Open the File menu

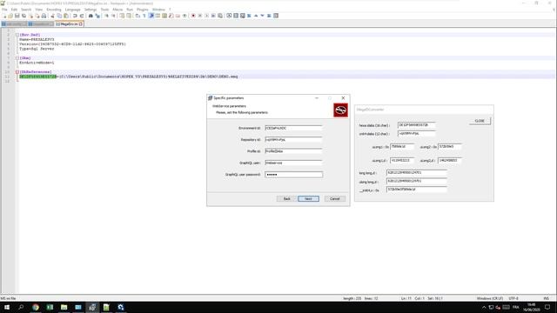coord(4,10)
